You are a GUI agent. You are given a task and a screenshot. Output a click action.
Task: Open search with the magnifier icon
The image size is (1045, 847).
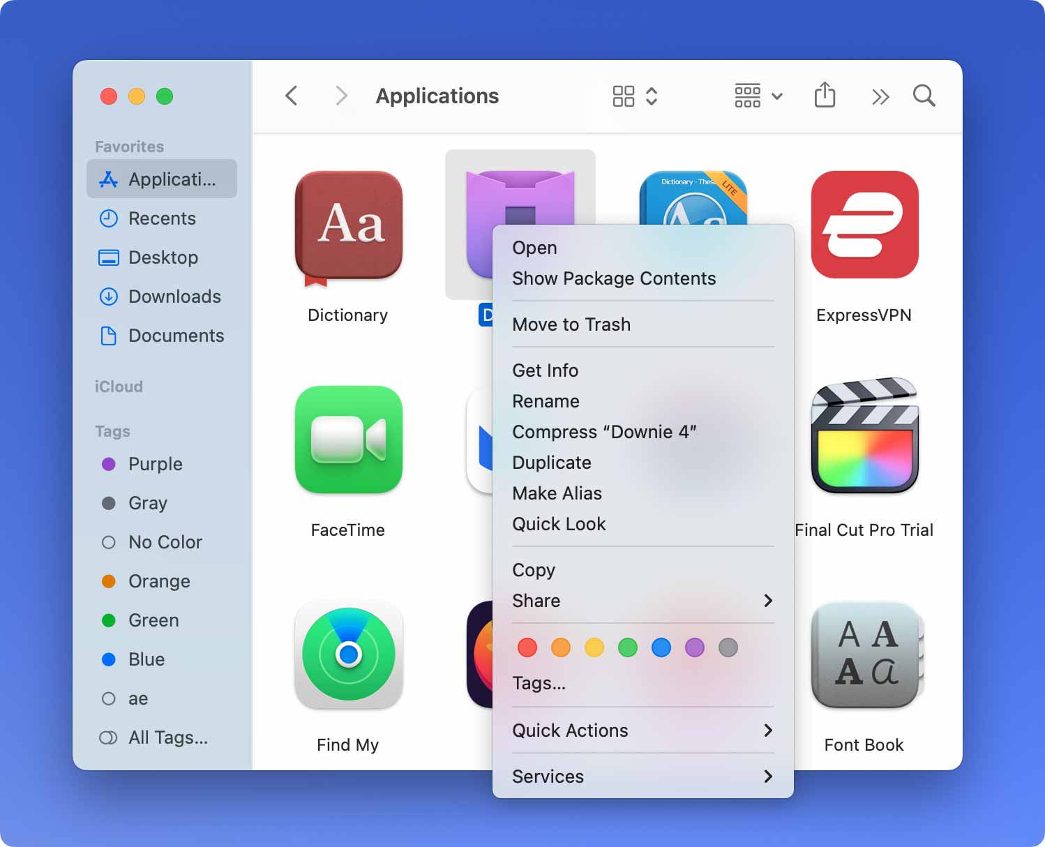coord(924,96)
